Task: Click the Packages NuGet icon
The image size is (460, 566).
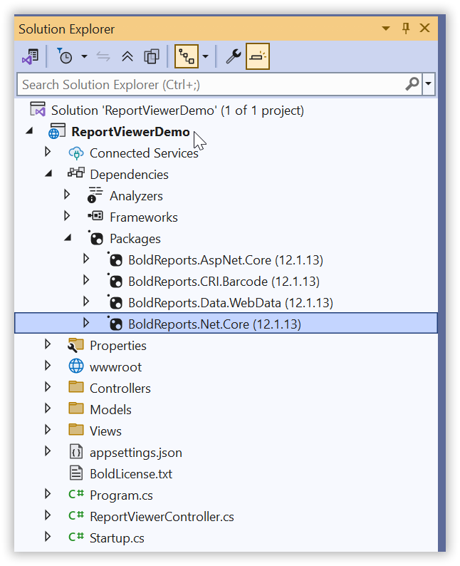Action: pos(96,238)
